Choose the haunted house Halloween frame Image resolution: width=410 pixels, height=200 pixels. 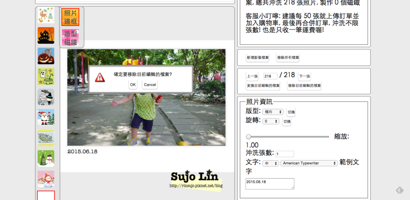point(46,35)
